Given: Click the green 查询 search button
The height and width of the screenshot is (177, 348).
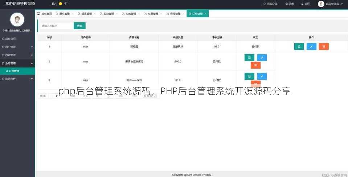Looking at the screenshot, I should pos(80,26).
